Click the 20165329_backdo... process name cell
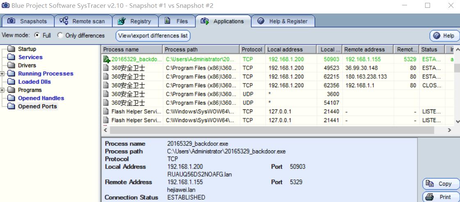 pos(136,59)
